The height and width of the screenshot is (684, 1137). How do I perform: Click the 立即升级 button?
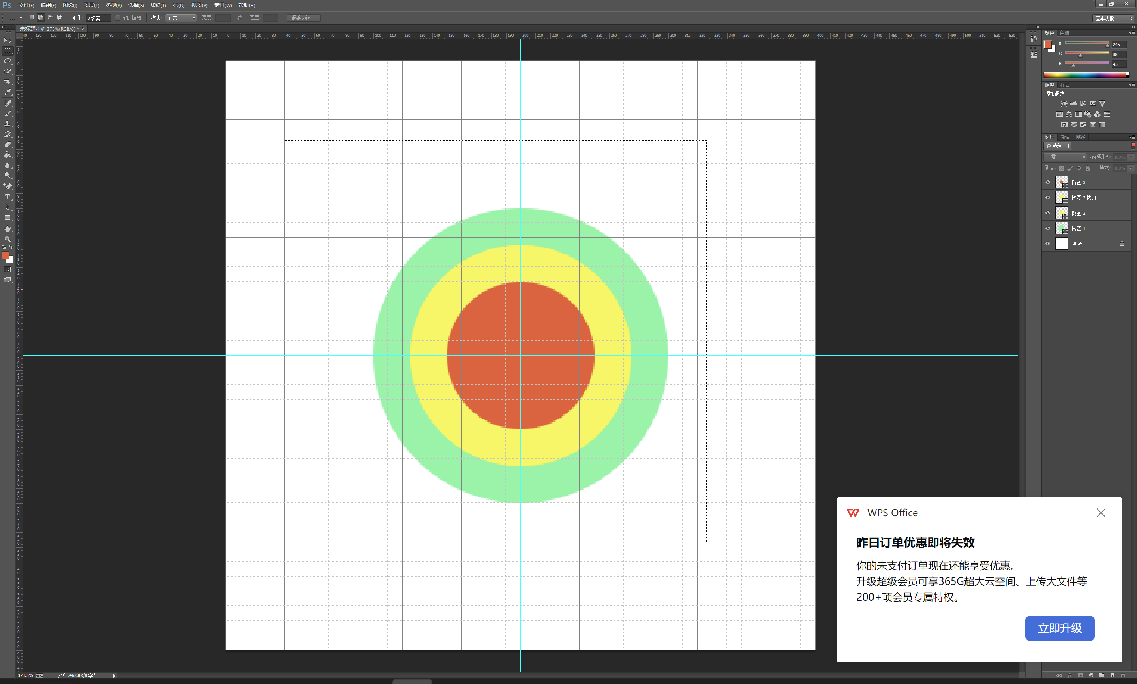(x=1059, y=628)
